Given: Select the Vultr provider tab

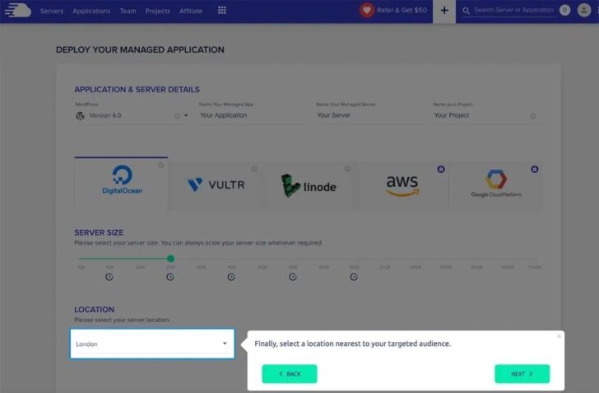Looking at the screenshot, I should click(216, 185).
